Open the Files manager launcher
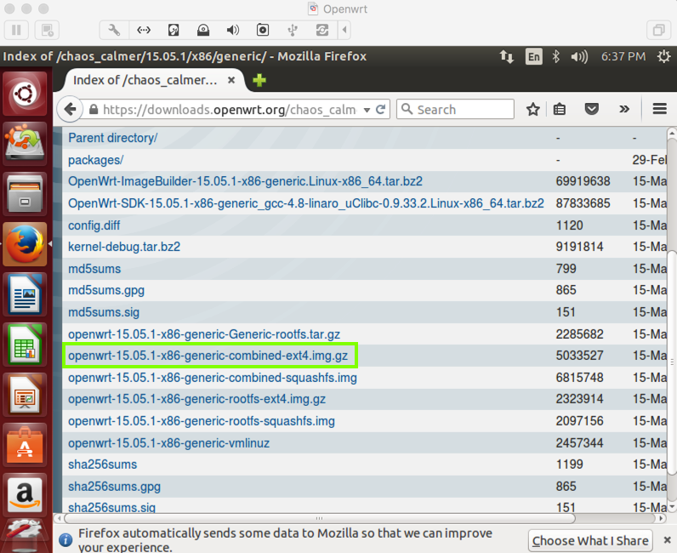 25,194
